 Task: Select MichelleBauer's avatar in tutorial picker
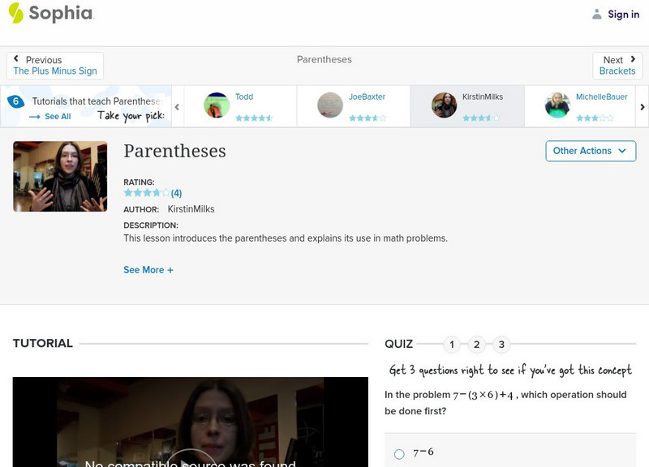[557, 105]
